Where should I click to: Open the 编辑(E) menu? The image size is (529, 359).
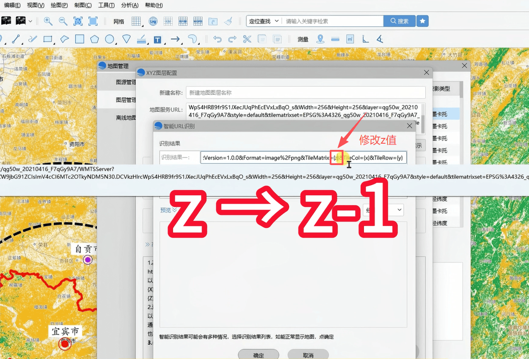[12, 5]
